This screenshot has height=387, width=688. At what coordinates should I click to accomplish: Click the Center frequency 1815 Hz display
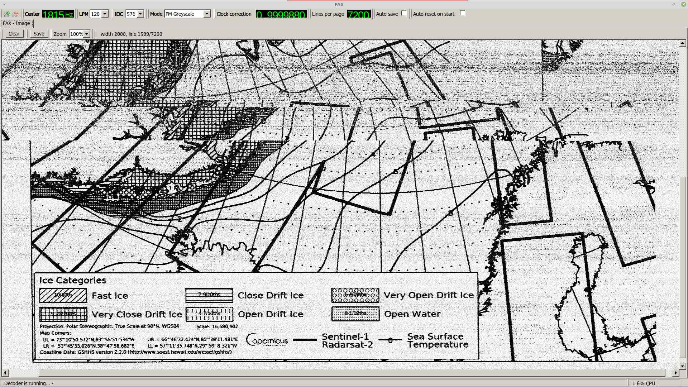tap(58, 14)
